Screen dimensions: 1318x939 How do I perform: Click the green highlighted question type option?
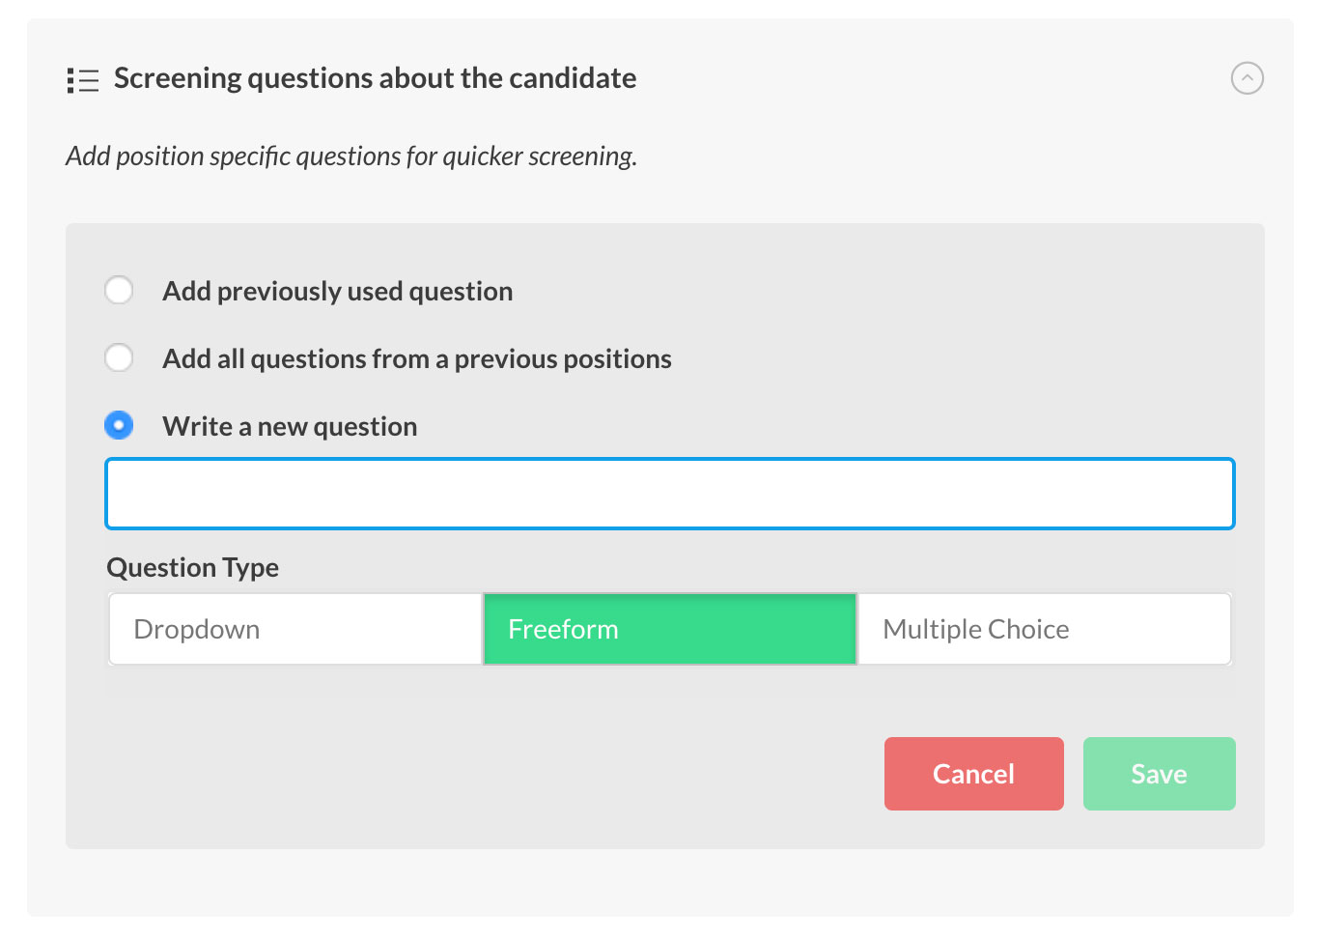coord(669,629)
